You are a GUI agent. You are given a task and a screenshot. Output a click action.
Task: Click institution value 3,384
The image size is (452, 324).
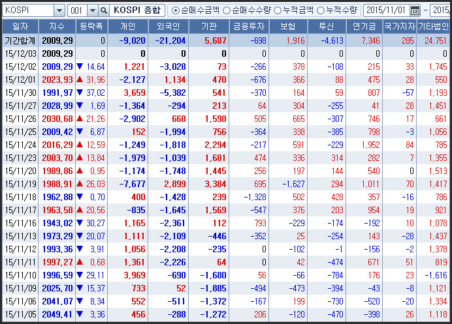tap(216, 184)
